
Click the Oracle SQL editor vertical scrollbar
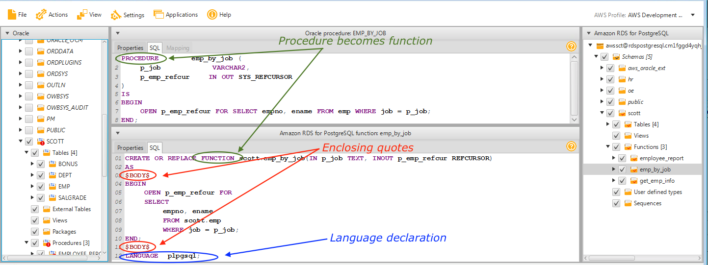575,88
